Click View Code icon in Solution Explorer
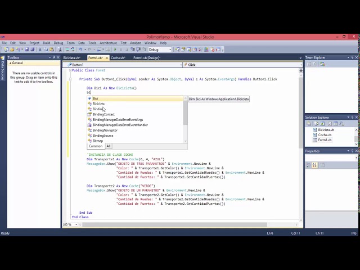Image resolution: width=360 pixels, height=270 pixels. tap(330, 124)
